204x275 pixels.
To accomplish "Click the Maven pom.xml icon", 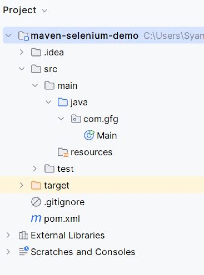I will click(36, 218).
